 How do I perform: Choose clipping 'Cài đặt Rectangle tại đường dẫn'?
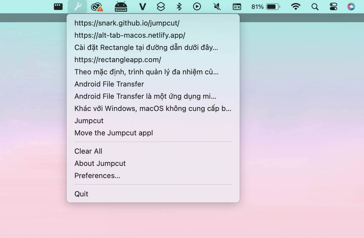[x=153, y=47]
